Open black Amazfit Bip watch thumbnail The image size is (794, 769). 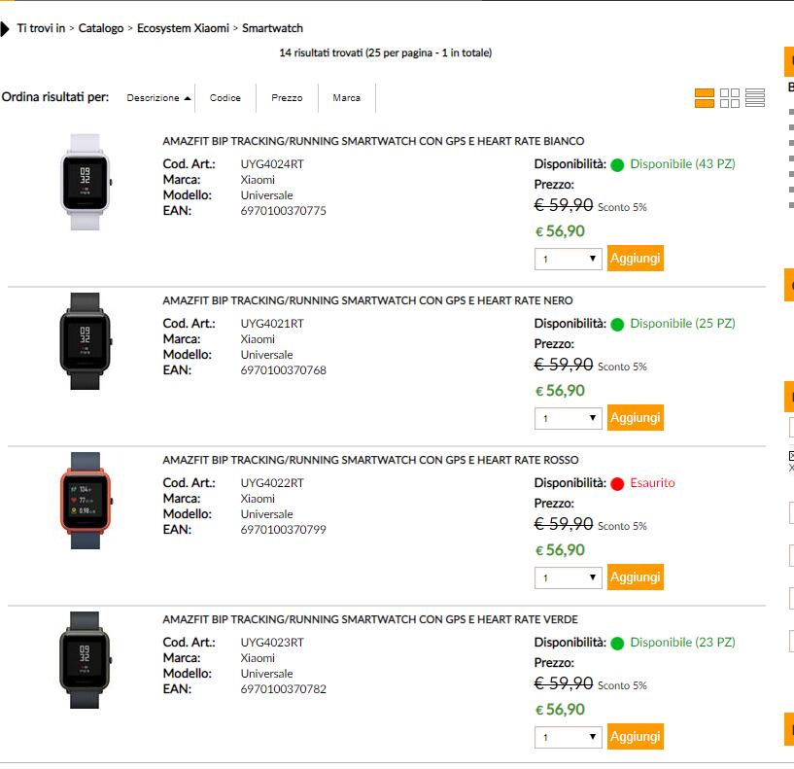coord(86,340)
